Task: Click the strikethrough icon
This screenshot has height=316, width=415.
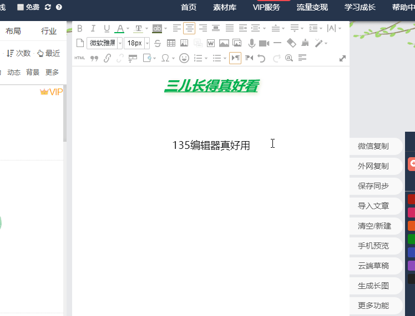Action: pyautogui.click(x=158, y=43)
